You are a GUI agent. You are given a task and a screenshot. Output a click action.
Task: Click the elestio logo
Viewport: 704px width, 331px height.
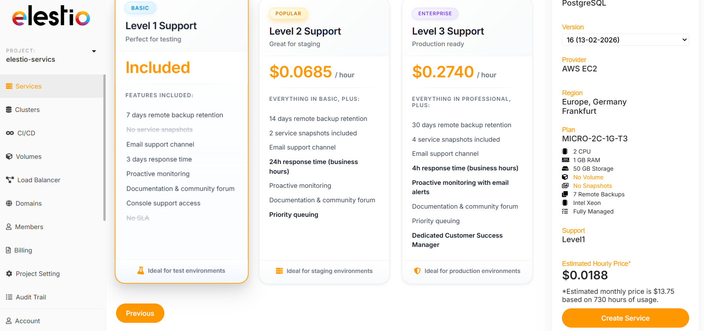click(x=51, y=16)
